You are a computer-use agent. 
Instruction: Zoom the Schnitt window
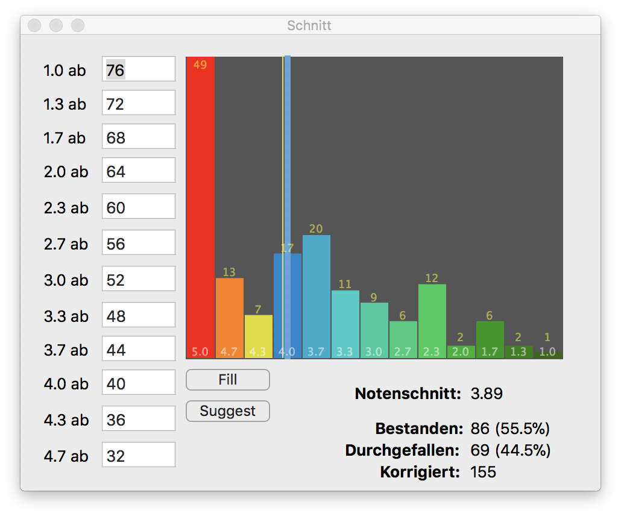click(x=78, y=25)
